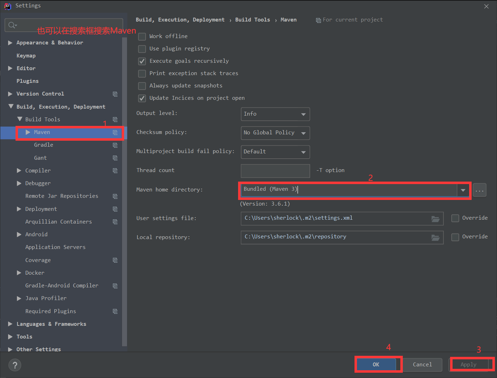Enable Use plugin registry checkbox
Image resolution: width=497 pixels, height=378 pixels.
[x=142, y=49]
